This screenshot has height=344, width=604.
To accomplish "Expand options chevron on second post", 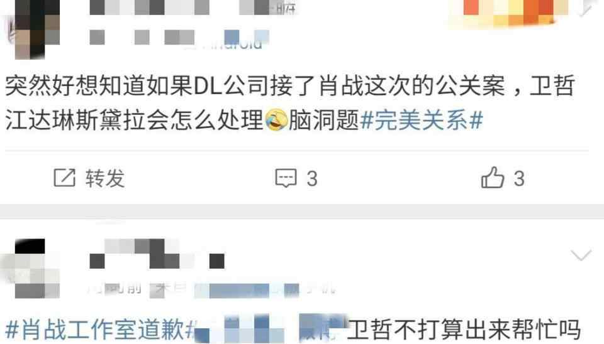I will pos(581,254).
